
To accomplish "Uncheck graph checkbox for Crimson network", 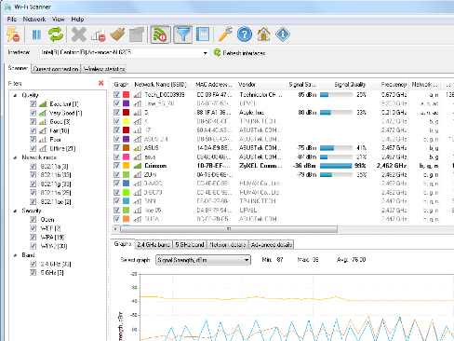I will [117, 166].
